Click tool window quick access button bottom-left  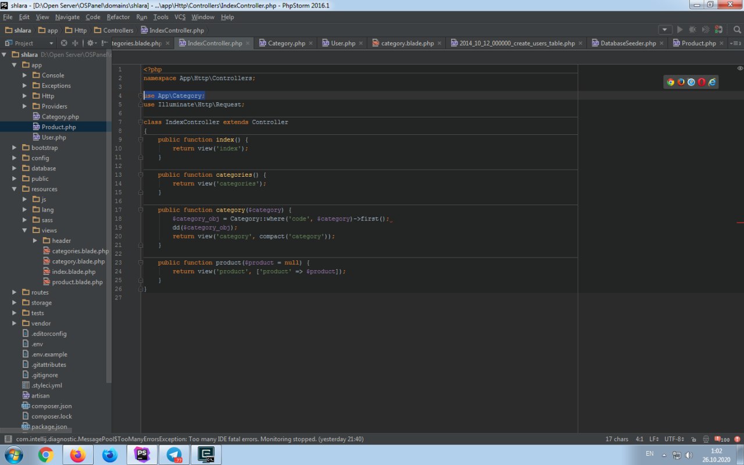click(8, 439)
